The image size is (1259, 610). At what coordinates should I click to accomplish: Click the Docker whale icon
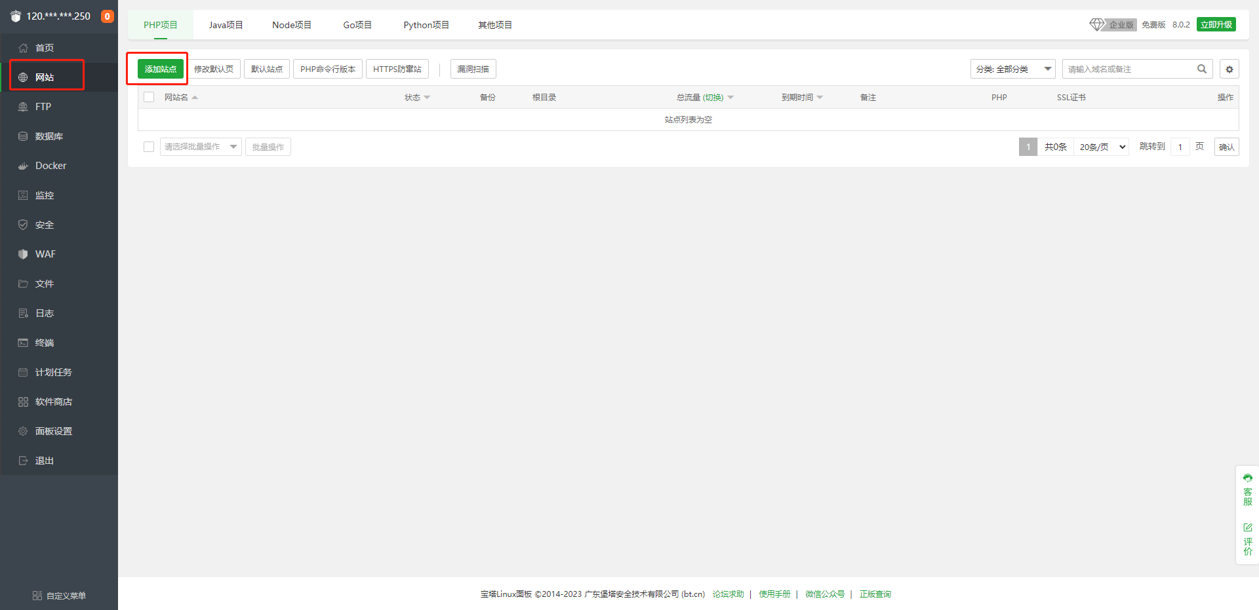click(23, 166)
